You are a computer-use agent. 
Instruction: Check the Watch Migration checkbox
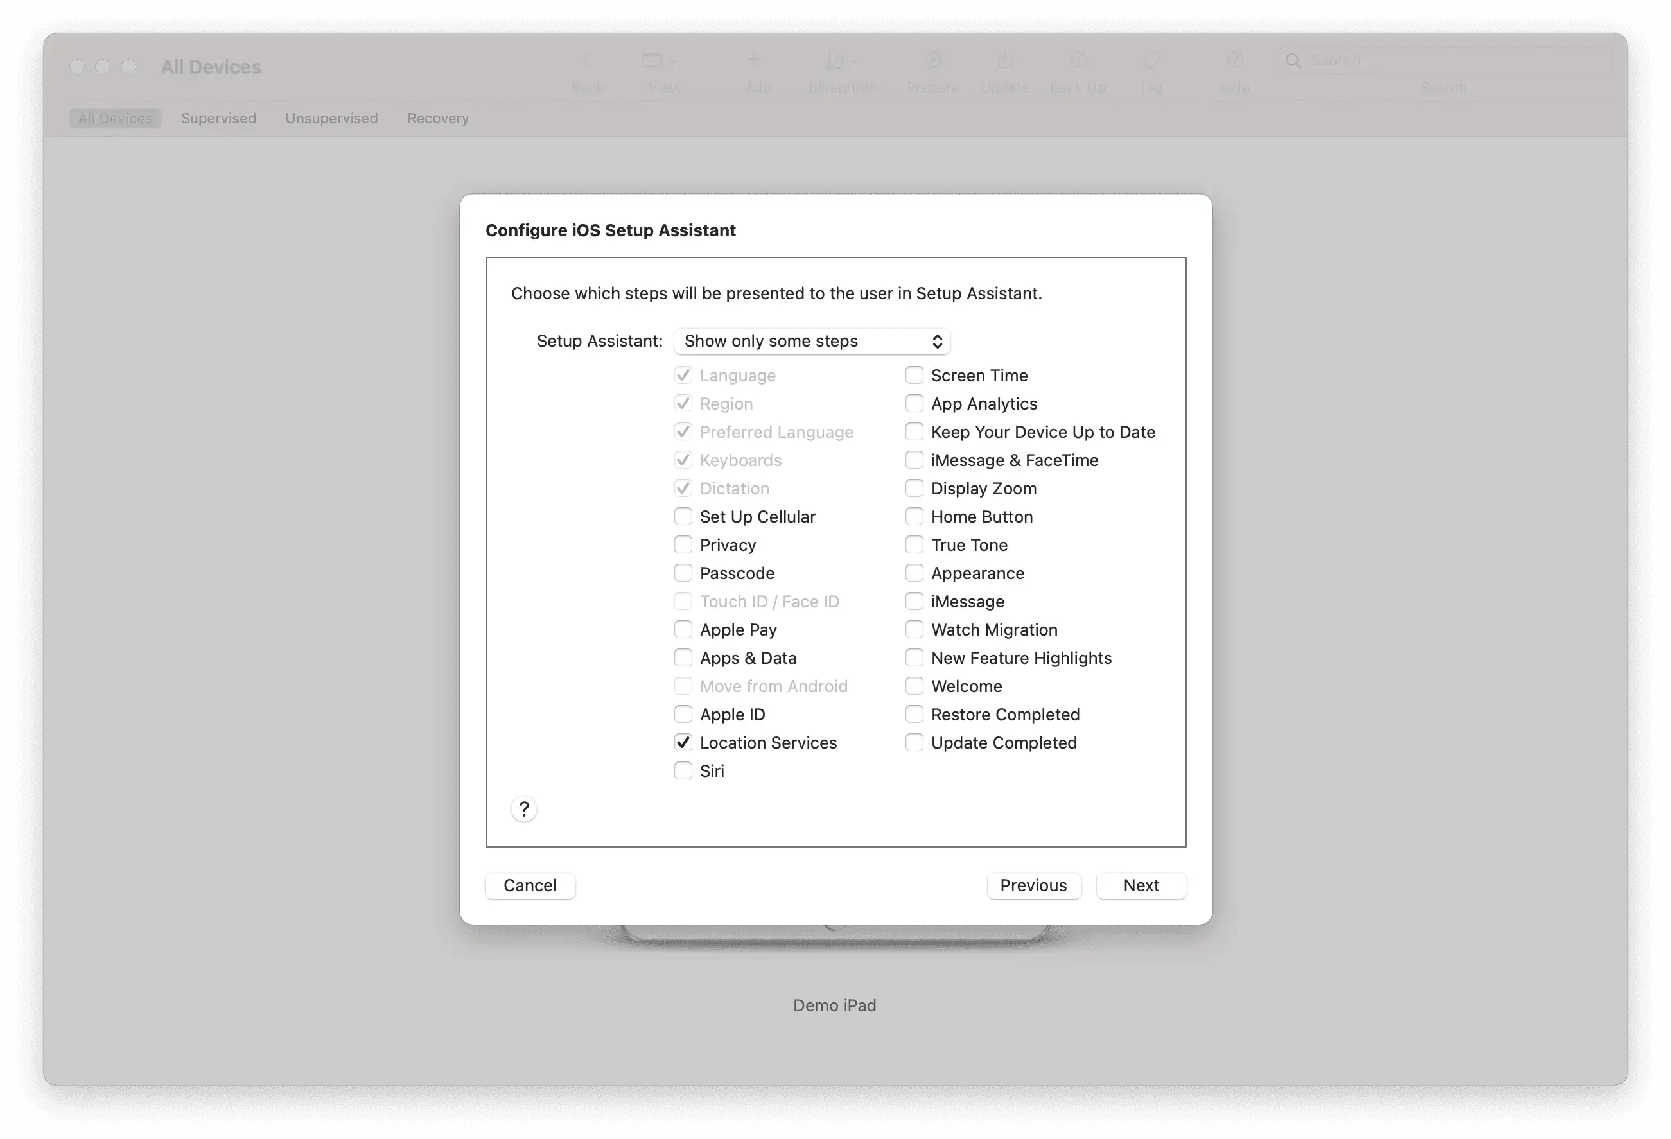914,629
